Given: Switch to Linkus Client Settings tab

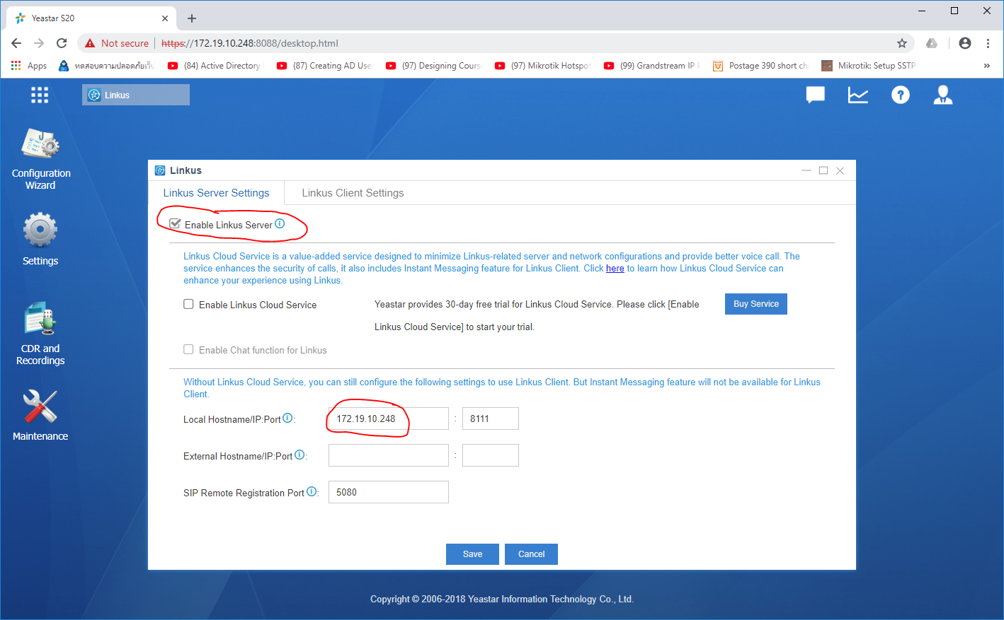Looking at the screenshot, I should coord(353,193).
